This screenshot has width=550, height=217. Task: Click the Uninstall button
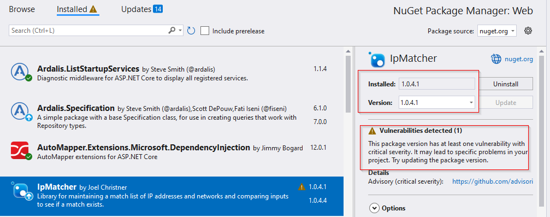coord(506,84)
